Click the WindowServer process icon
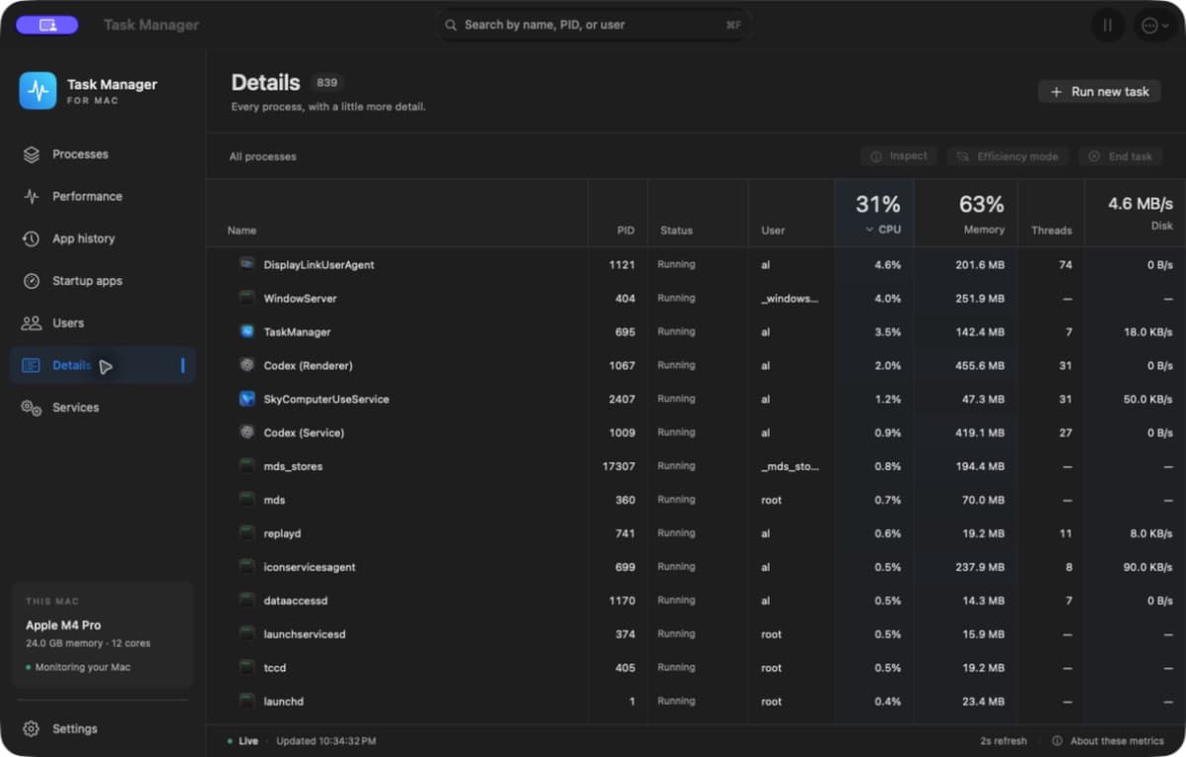Viewport: 1186px width, 757px height. pyautogui.click(x=247, y=298)
